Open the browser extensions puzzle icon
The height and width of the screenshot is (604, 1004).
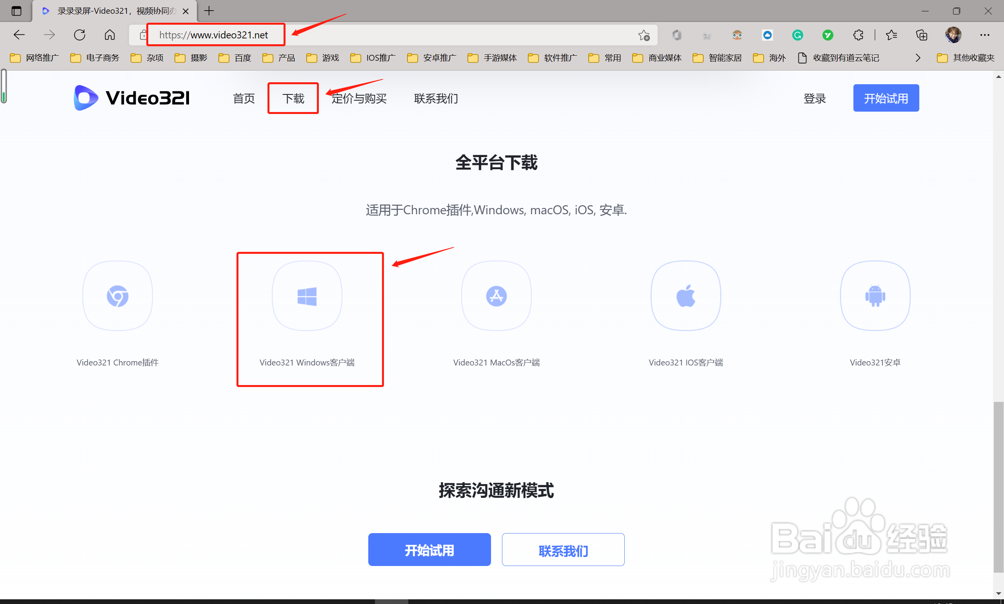[858, 35]
